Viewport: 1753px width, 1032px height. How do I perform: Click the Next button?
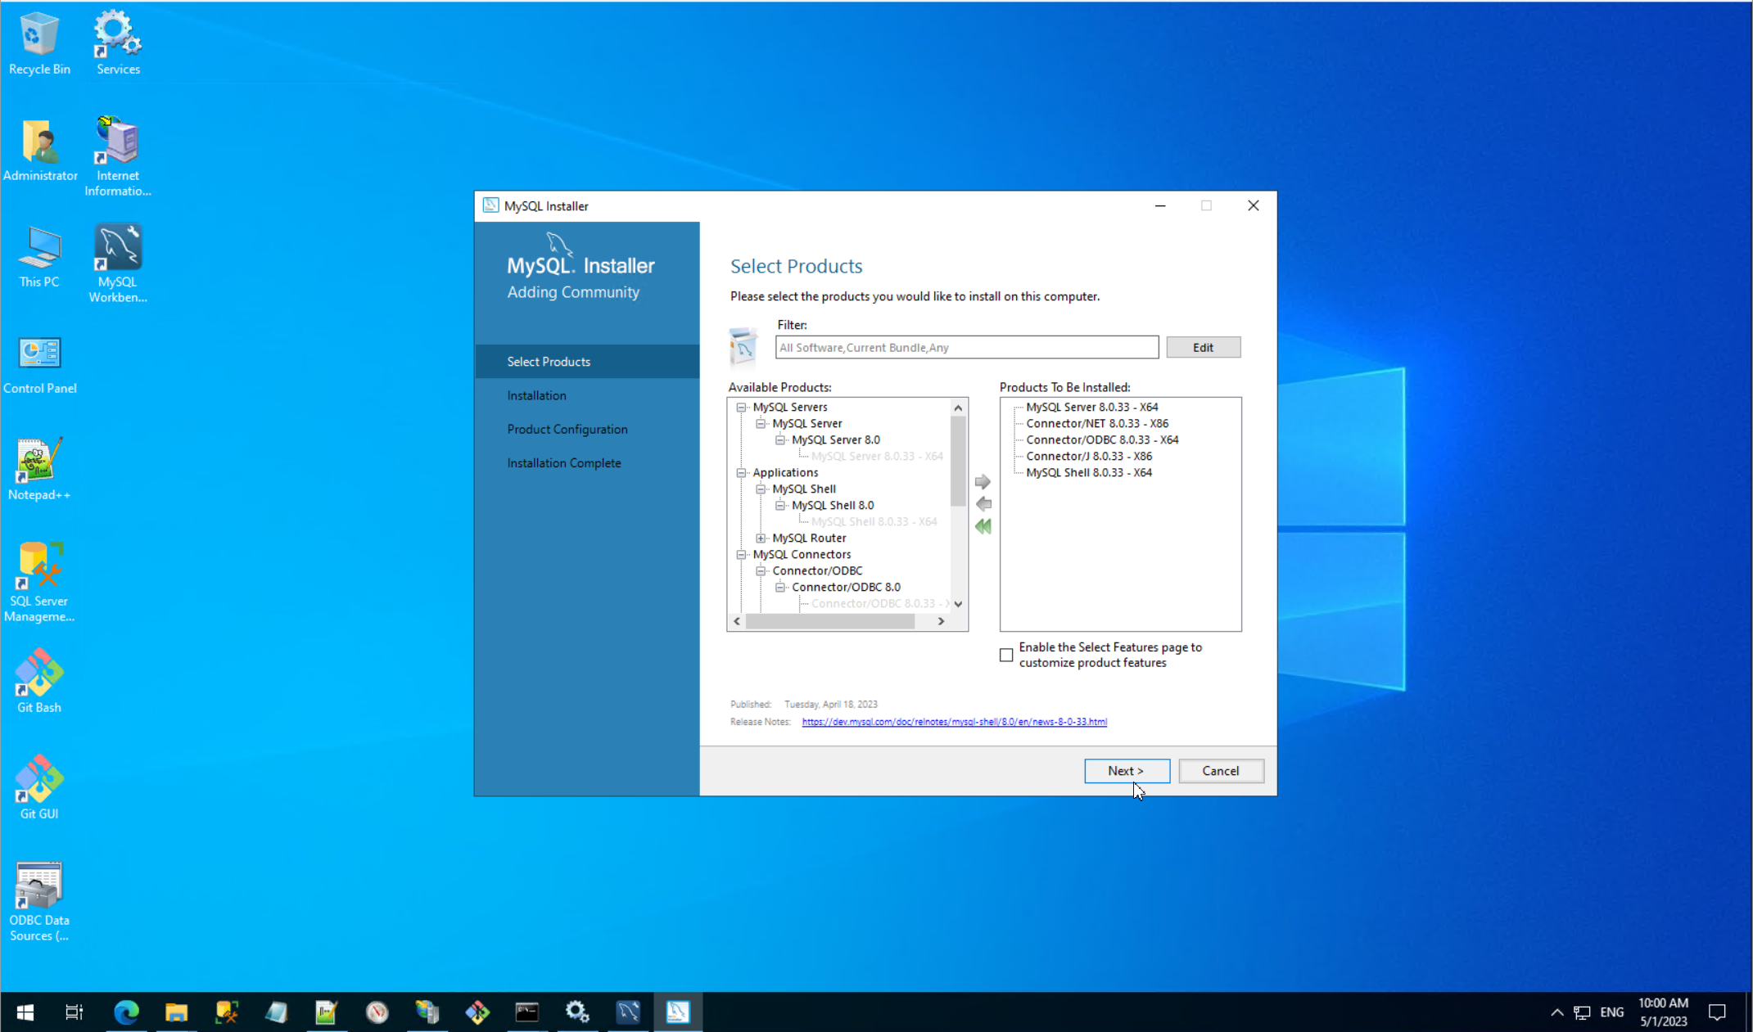tap(1126, 771)
